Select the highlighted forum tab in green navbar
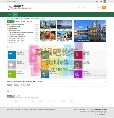 coord(15,14)
